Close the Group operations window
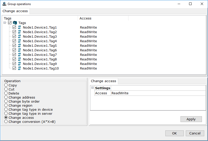The width and height of the screenshot is (208, 141). pyautogui.click(x=202, y=4)
